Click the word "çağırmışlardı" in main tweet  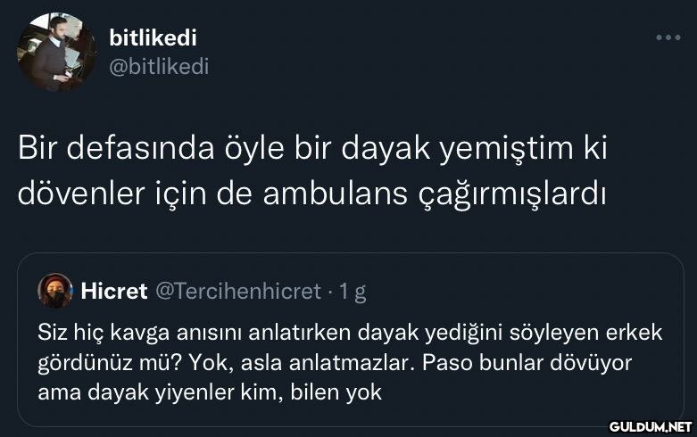[x=512, y=192]
